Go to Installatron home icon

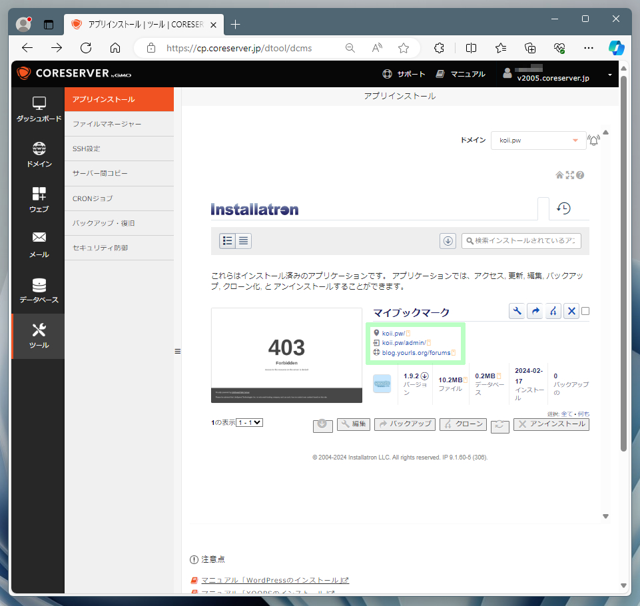559,175
